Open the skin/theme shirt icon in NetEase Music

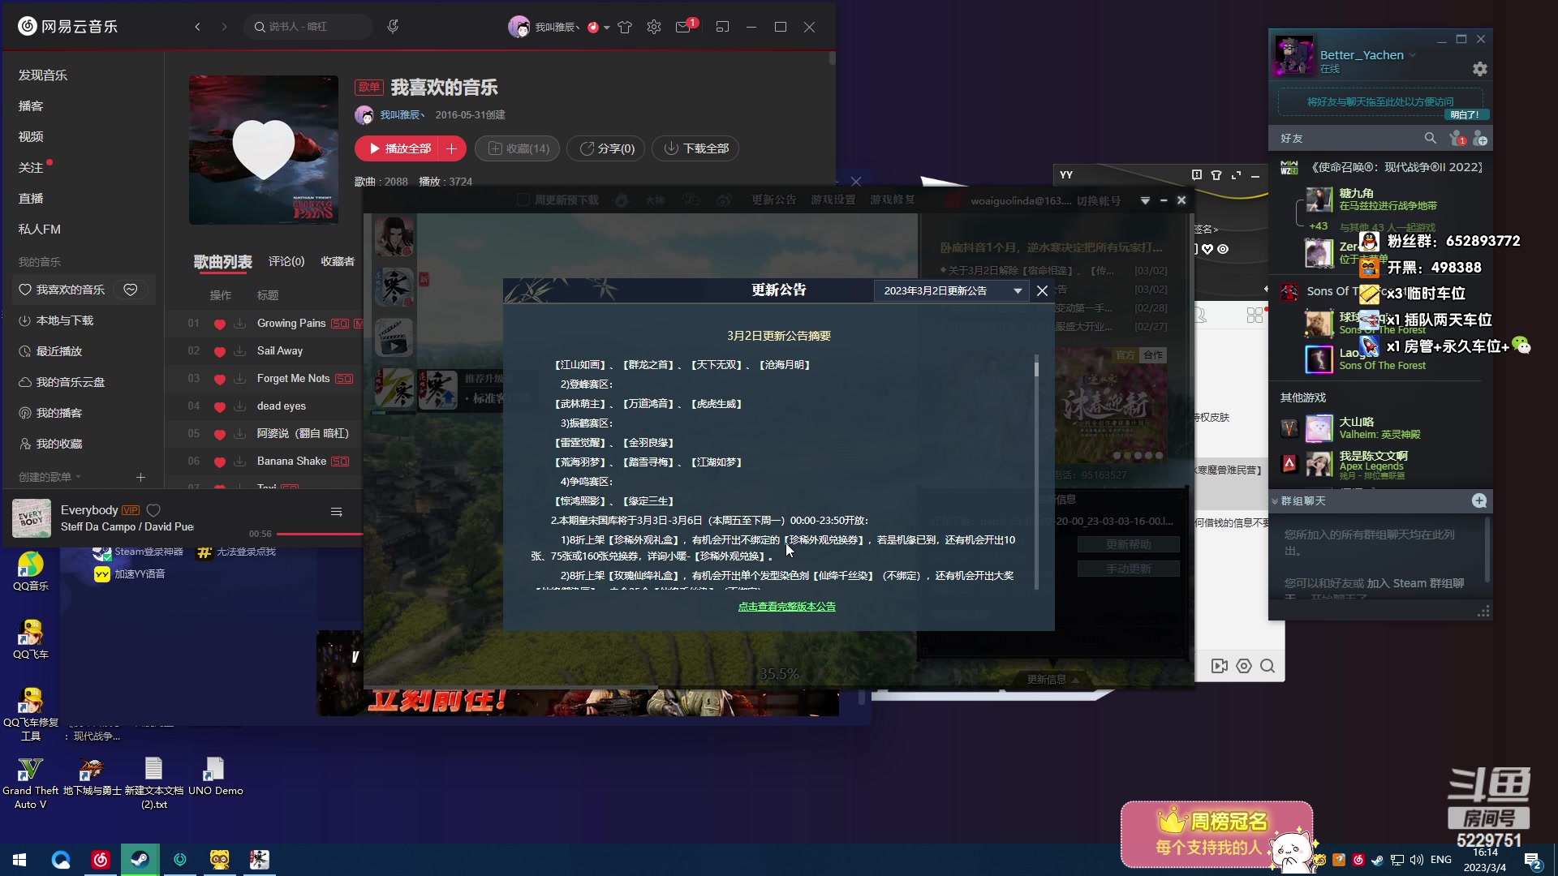(625, 27)
